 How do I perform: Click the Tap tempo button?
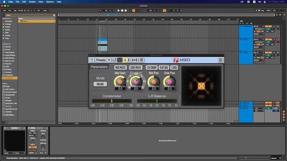coord(15,11)
